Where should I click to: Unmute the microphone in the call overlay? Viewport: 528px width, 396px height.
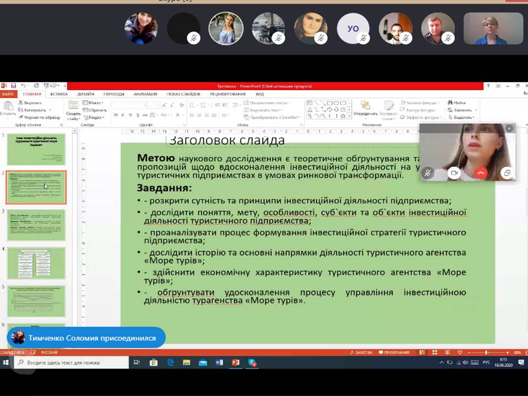(428, 173)
